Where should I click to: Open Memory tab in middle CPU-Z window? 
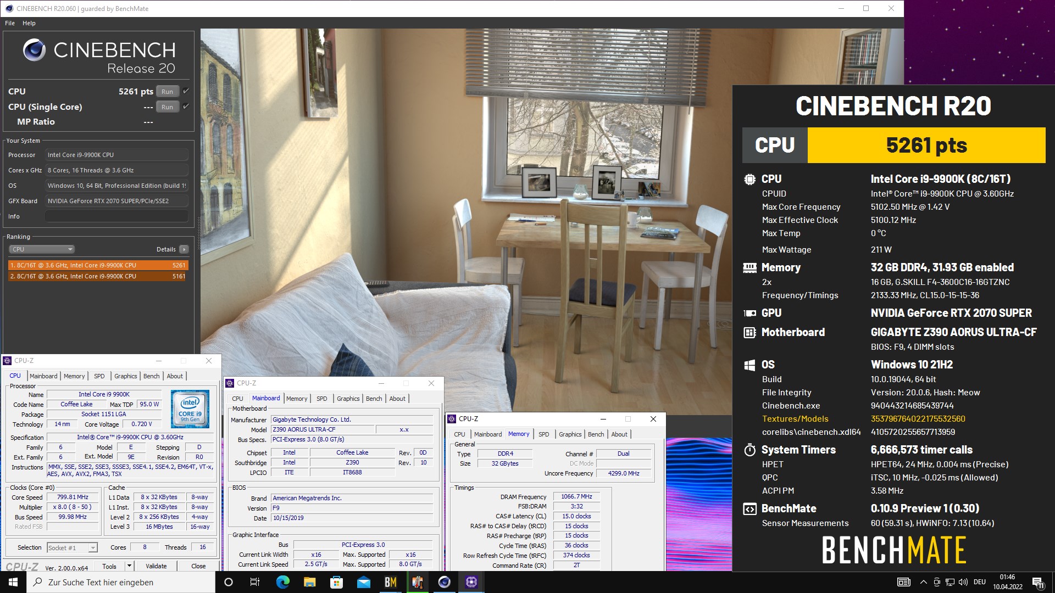tap(297, 399)
